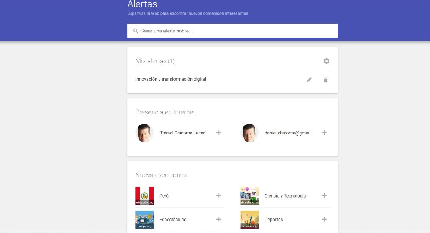The width and height of the screenshot is (430, 233).
Task: Add the Ciencia y Tecnología alert
Action: point(324,196)
